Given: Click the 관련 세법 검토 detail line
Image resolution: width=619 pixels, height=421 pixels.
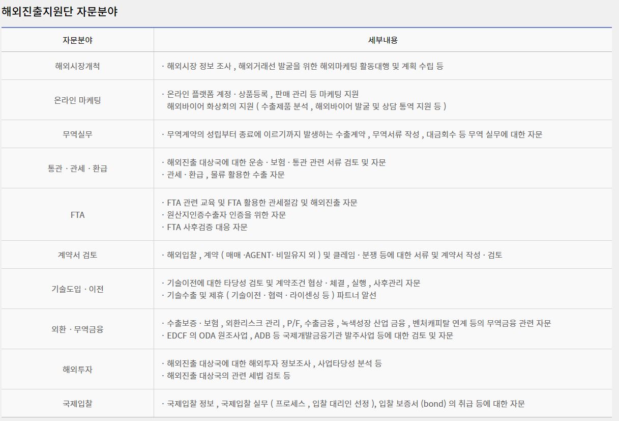Looking at the screenshot, I should 229,376.
